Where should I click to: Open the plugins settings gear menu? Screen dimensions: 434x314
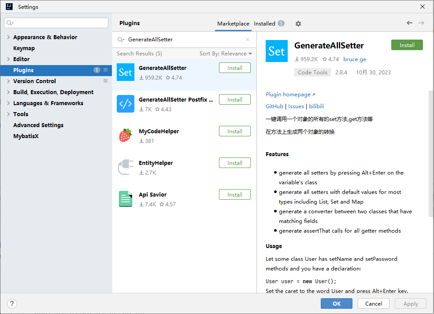298,24
